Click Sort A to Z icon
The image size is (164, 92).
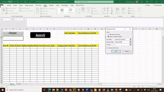tap(79, 9)
